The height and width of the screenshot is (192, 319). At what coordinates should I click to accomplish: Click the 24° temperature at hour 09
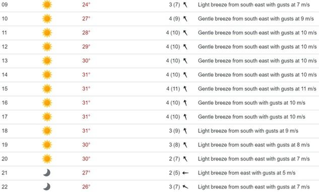coord(86,5)
